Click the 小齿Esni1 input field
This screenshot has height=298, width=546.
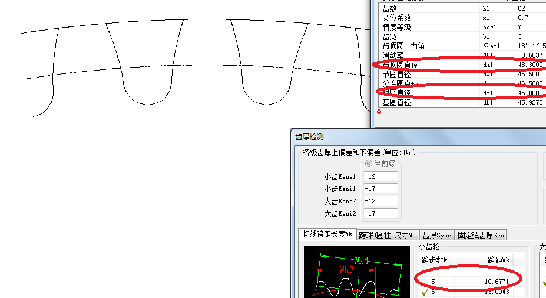coord(380,189)
